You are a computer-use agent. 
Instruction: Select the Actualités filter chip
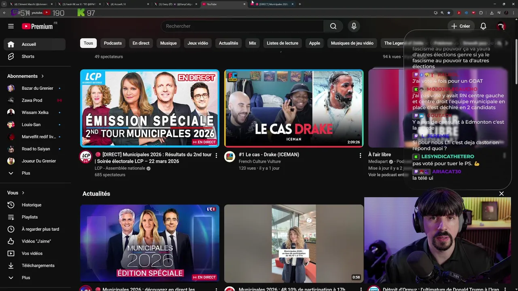[228, 43]
